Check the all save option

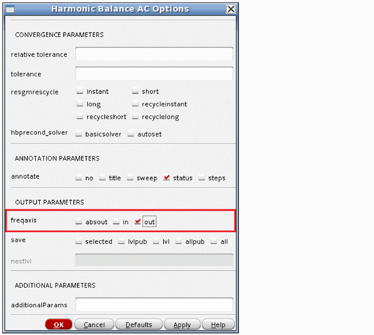pyautogui.click(x=214, y=241)
